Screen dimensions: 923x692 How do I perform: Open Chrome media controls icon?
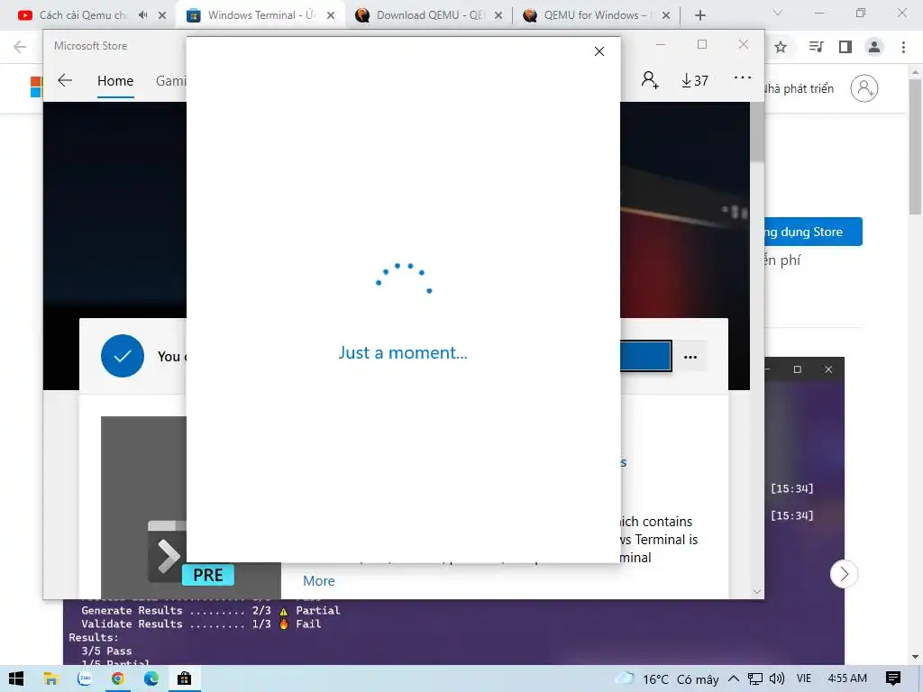pyautogui.click(x=816, y=47)
